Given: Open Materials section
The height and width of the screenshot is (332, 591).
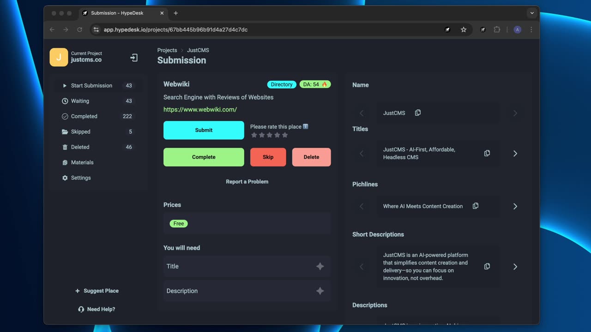Looking at the screenshot, I should point(99,162).
